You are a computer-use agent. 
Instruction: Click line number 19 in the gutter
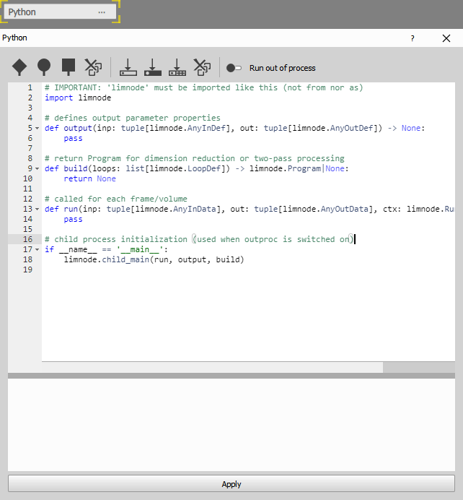27,270
